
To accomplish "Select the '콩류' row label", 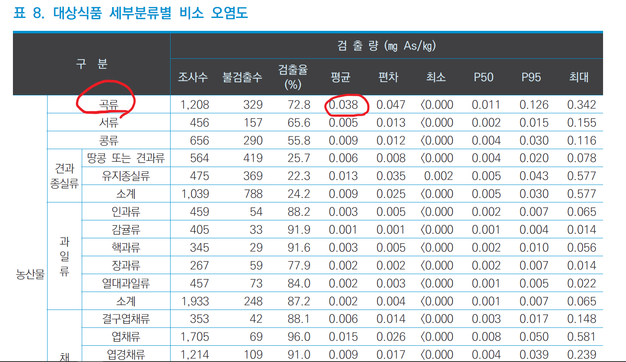I will tap(109, 141).
